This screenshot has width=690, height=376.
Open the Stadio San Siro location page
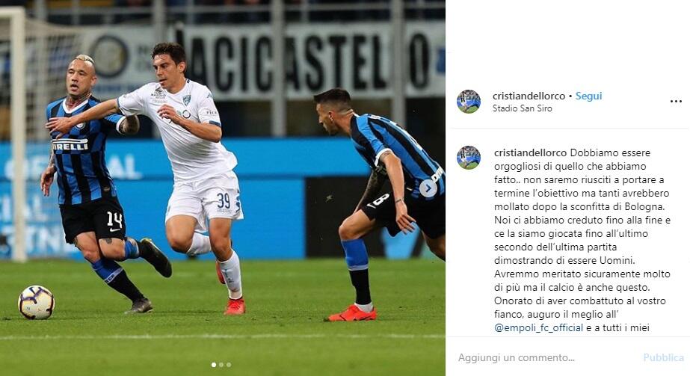522,108
